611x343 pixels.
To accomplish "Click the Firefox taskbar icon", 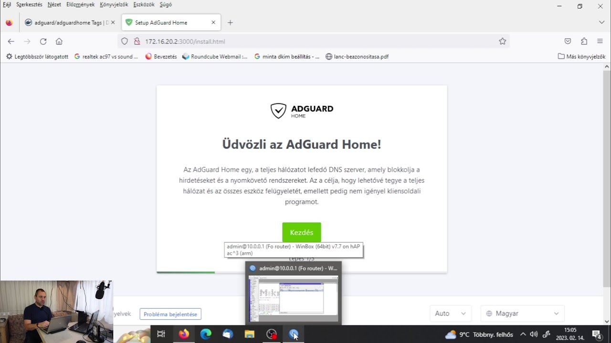I will tap(184, 334).
